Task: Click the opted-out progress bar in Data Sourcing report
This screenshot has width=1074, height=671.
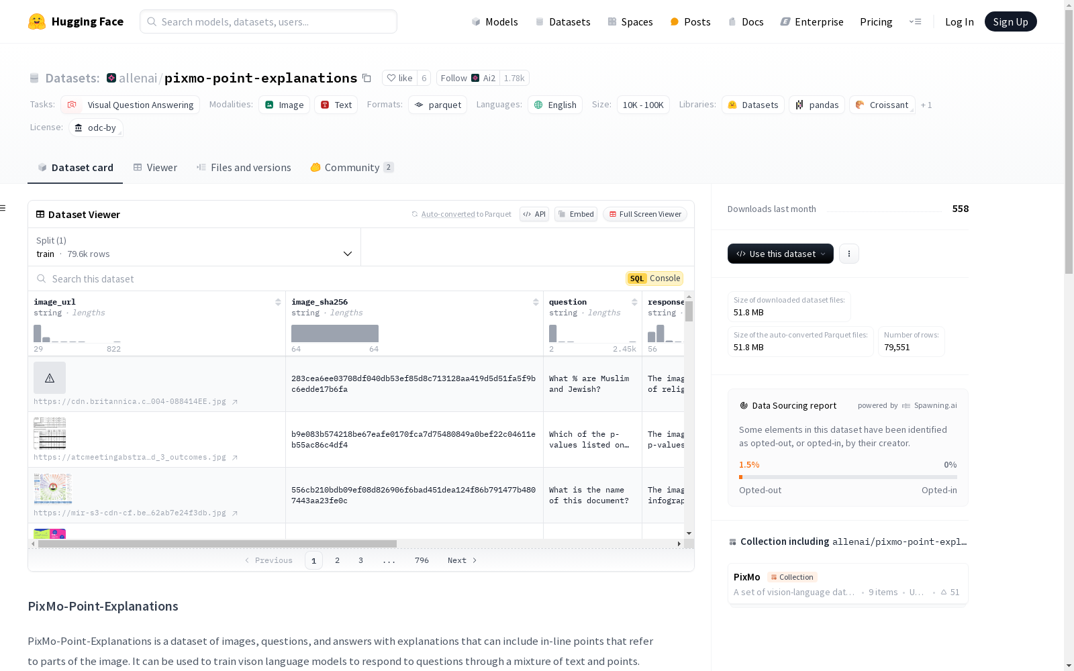Action: click(848, 477)
